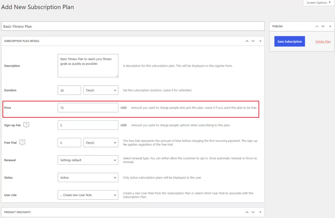This screenshot has width=335, height=218.
Task: Expand the Product Discounts panel
Action: coord(260,212)
